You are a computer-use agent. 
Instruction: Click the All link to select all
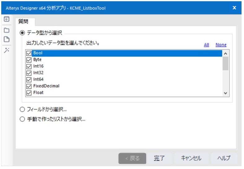207,45
